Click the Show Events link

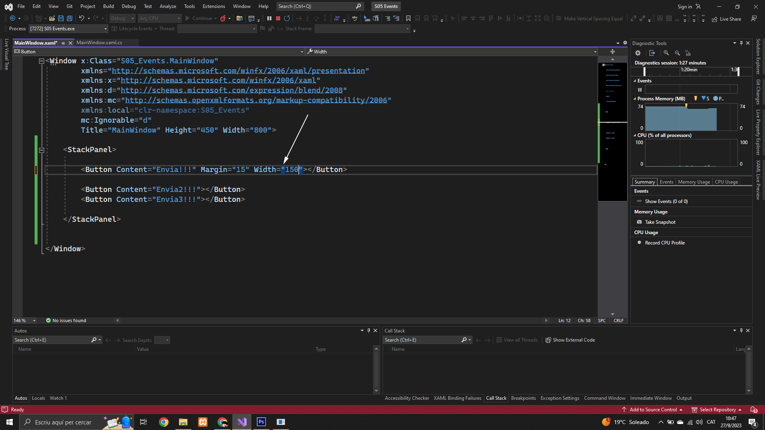point(666,201)
